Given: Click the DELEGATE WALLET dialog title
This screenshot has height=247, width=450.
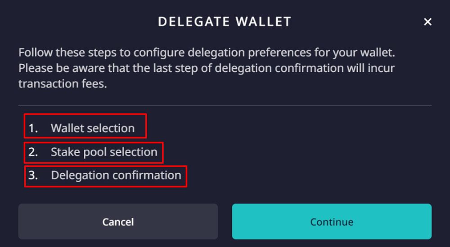Looking at the screenshot, I should (225, 22).
